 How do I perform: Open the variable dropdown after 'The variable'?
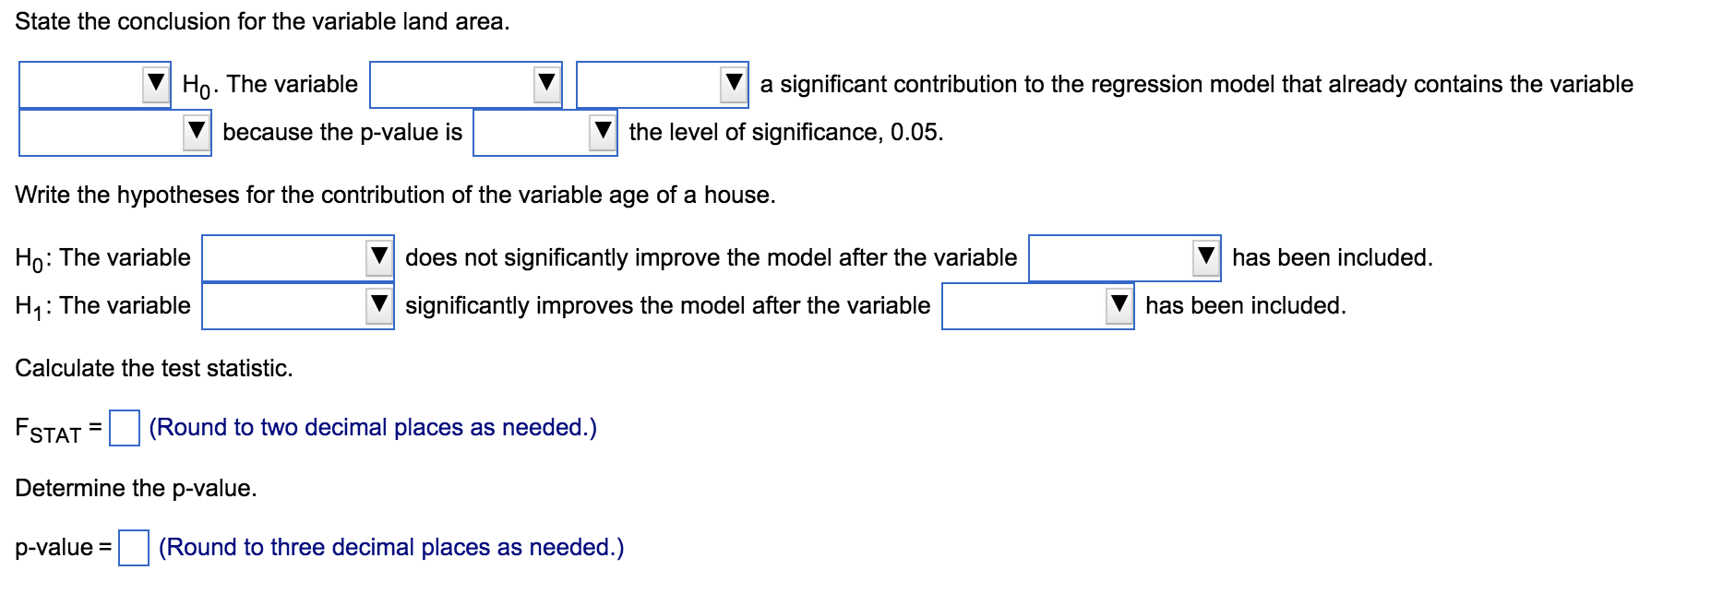click(461, 84)
